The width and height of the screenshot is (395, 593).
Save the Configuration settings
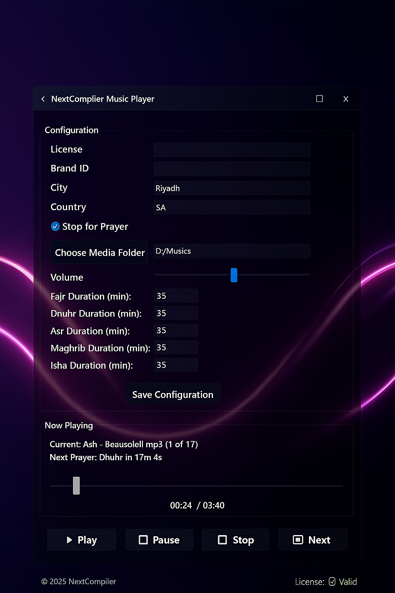[173, 394]
